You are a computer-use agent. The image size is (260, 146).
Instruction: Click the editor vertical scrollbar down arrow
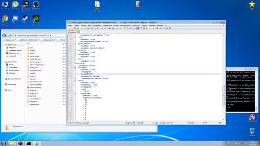point(223,120)
